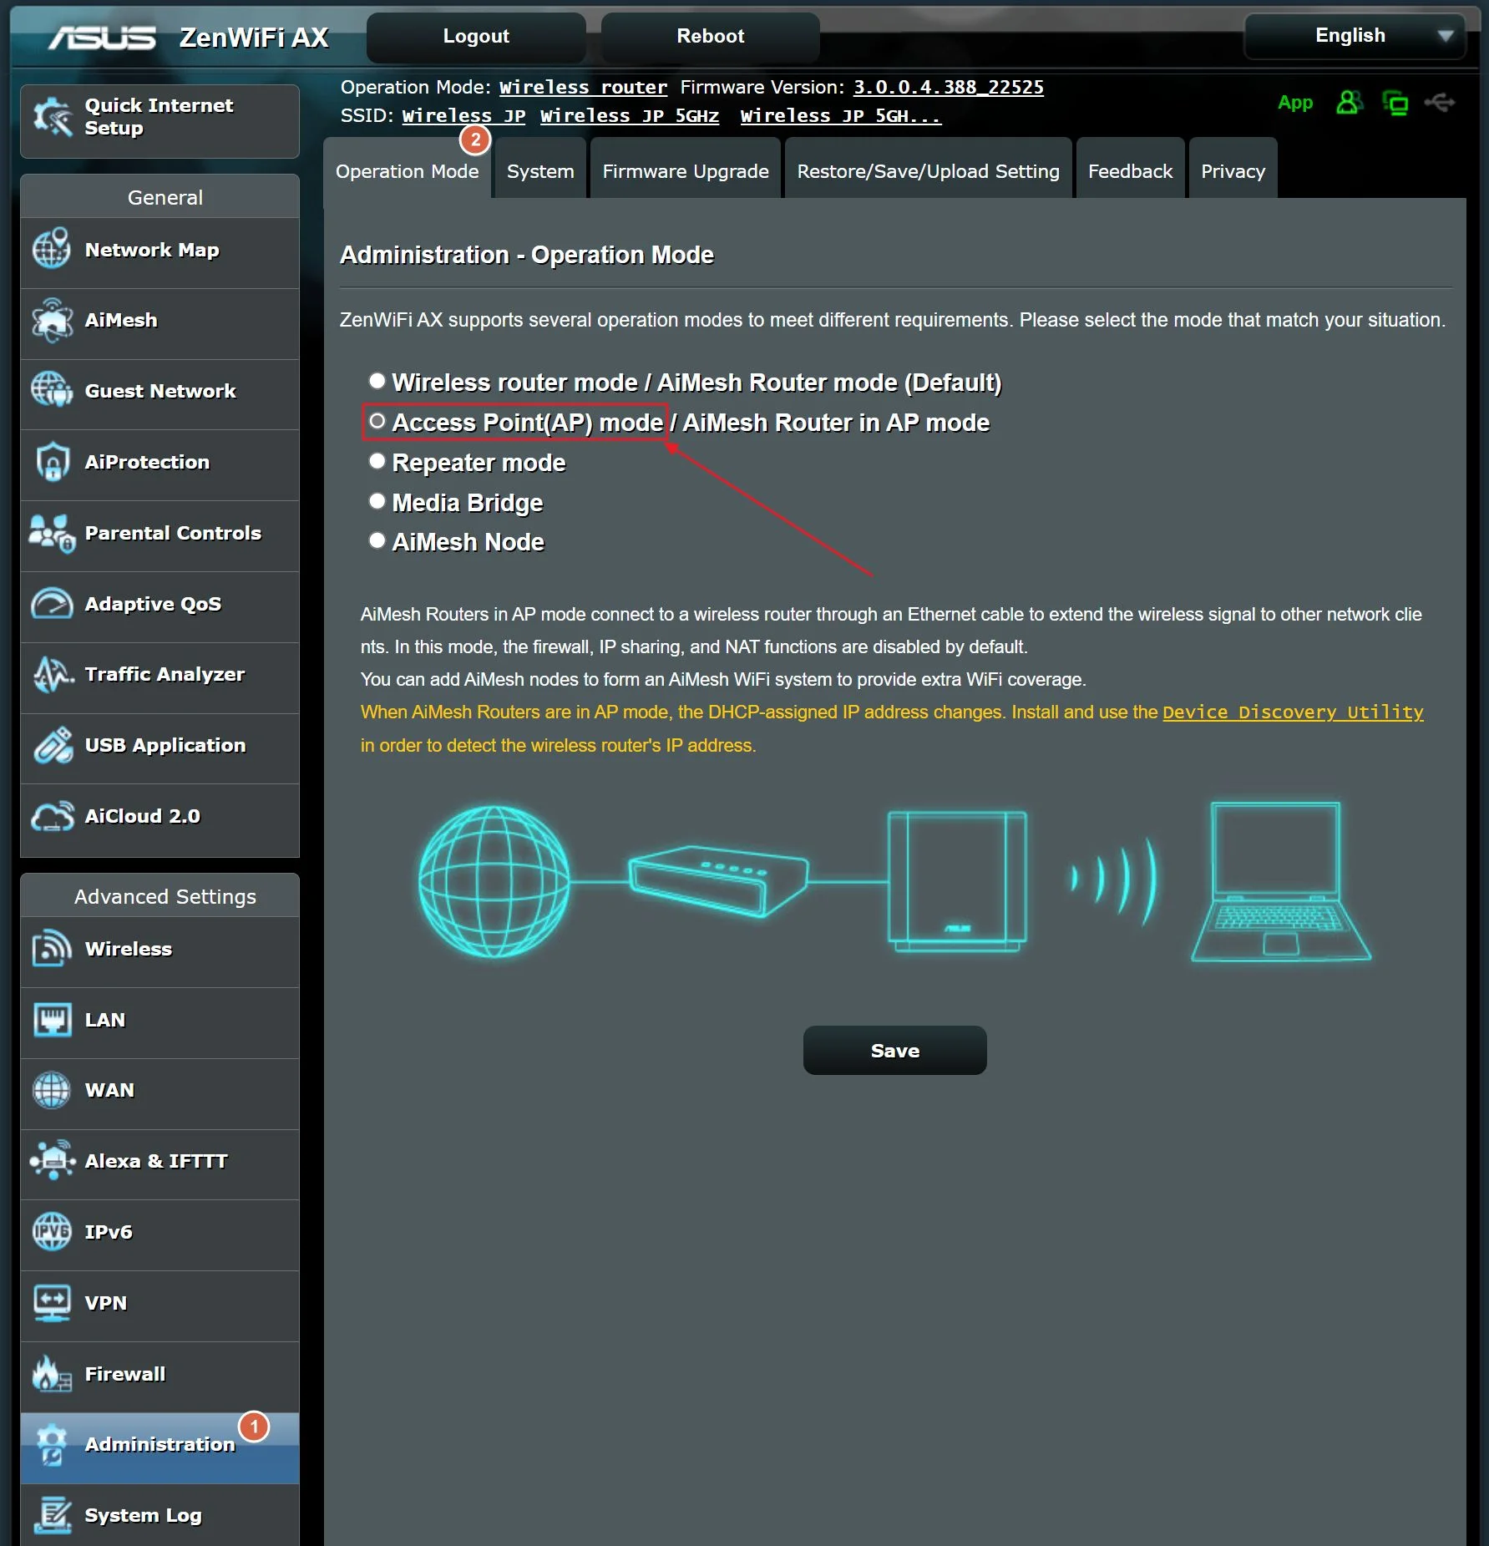
Task: Click the Repeater mode label text
Action: point(479,463)
